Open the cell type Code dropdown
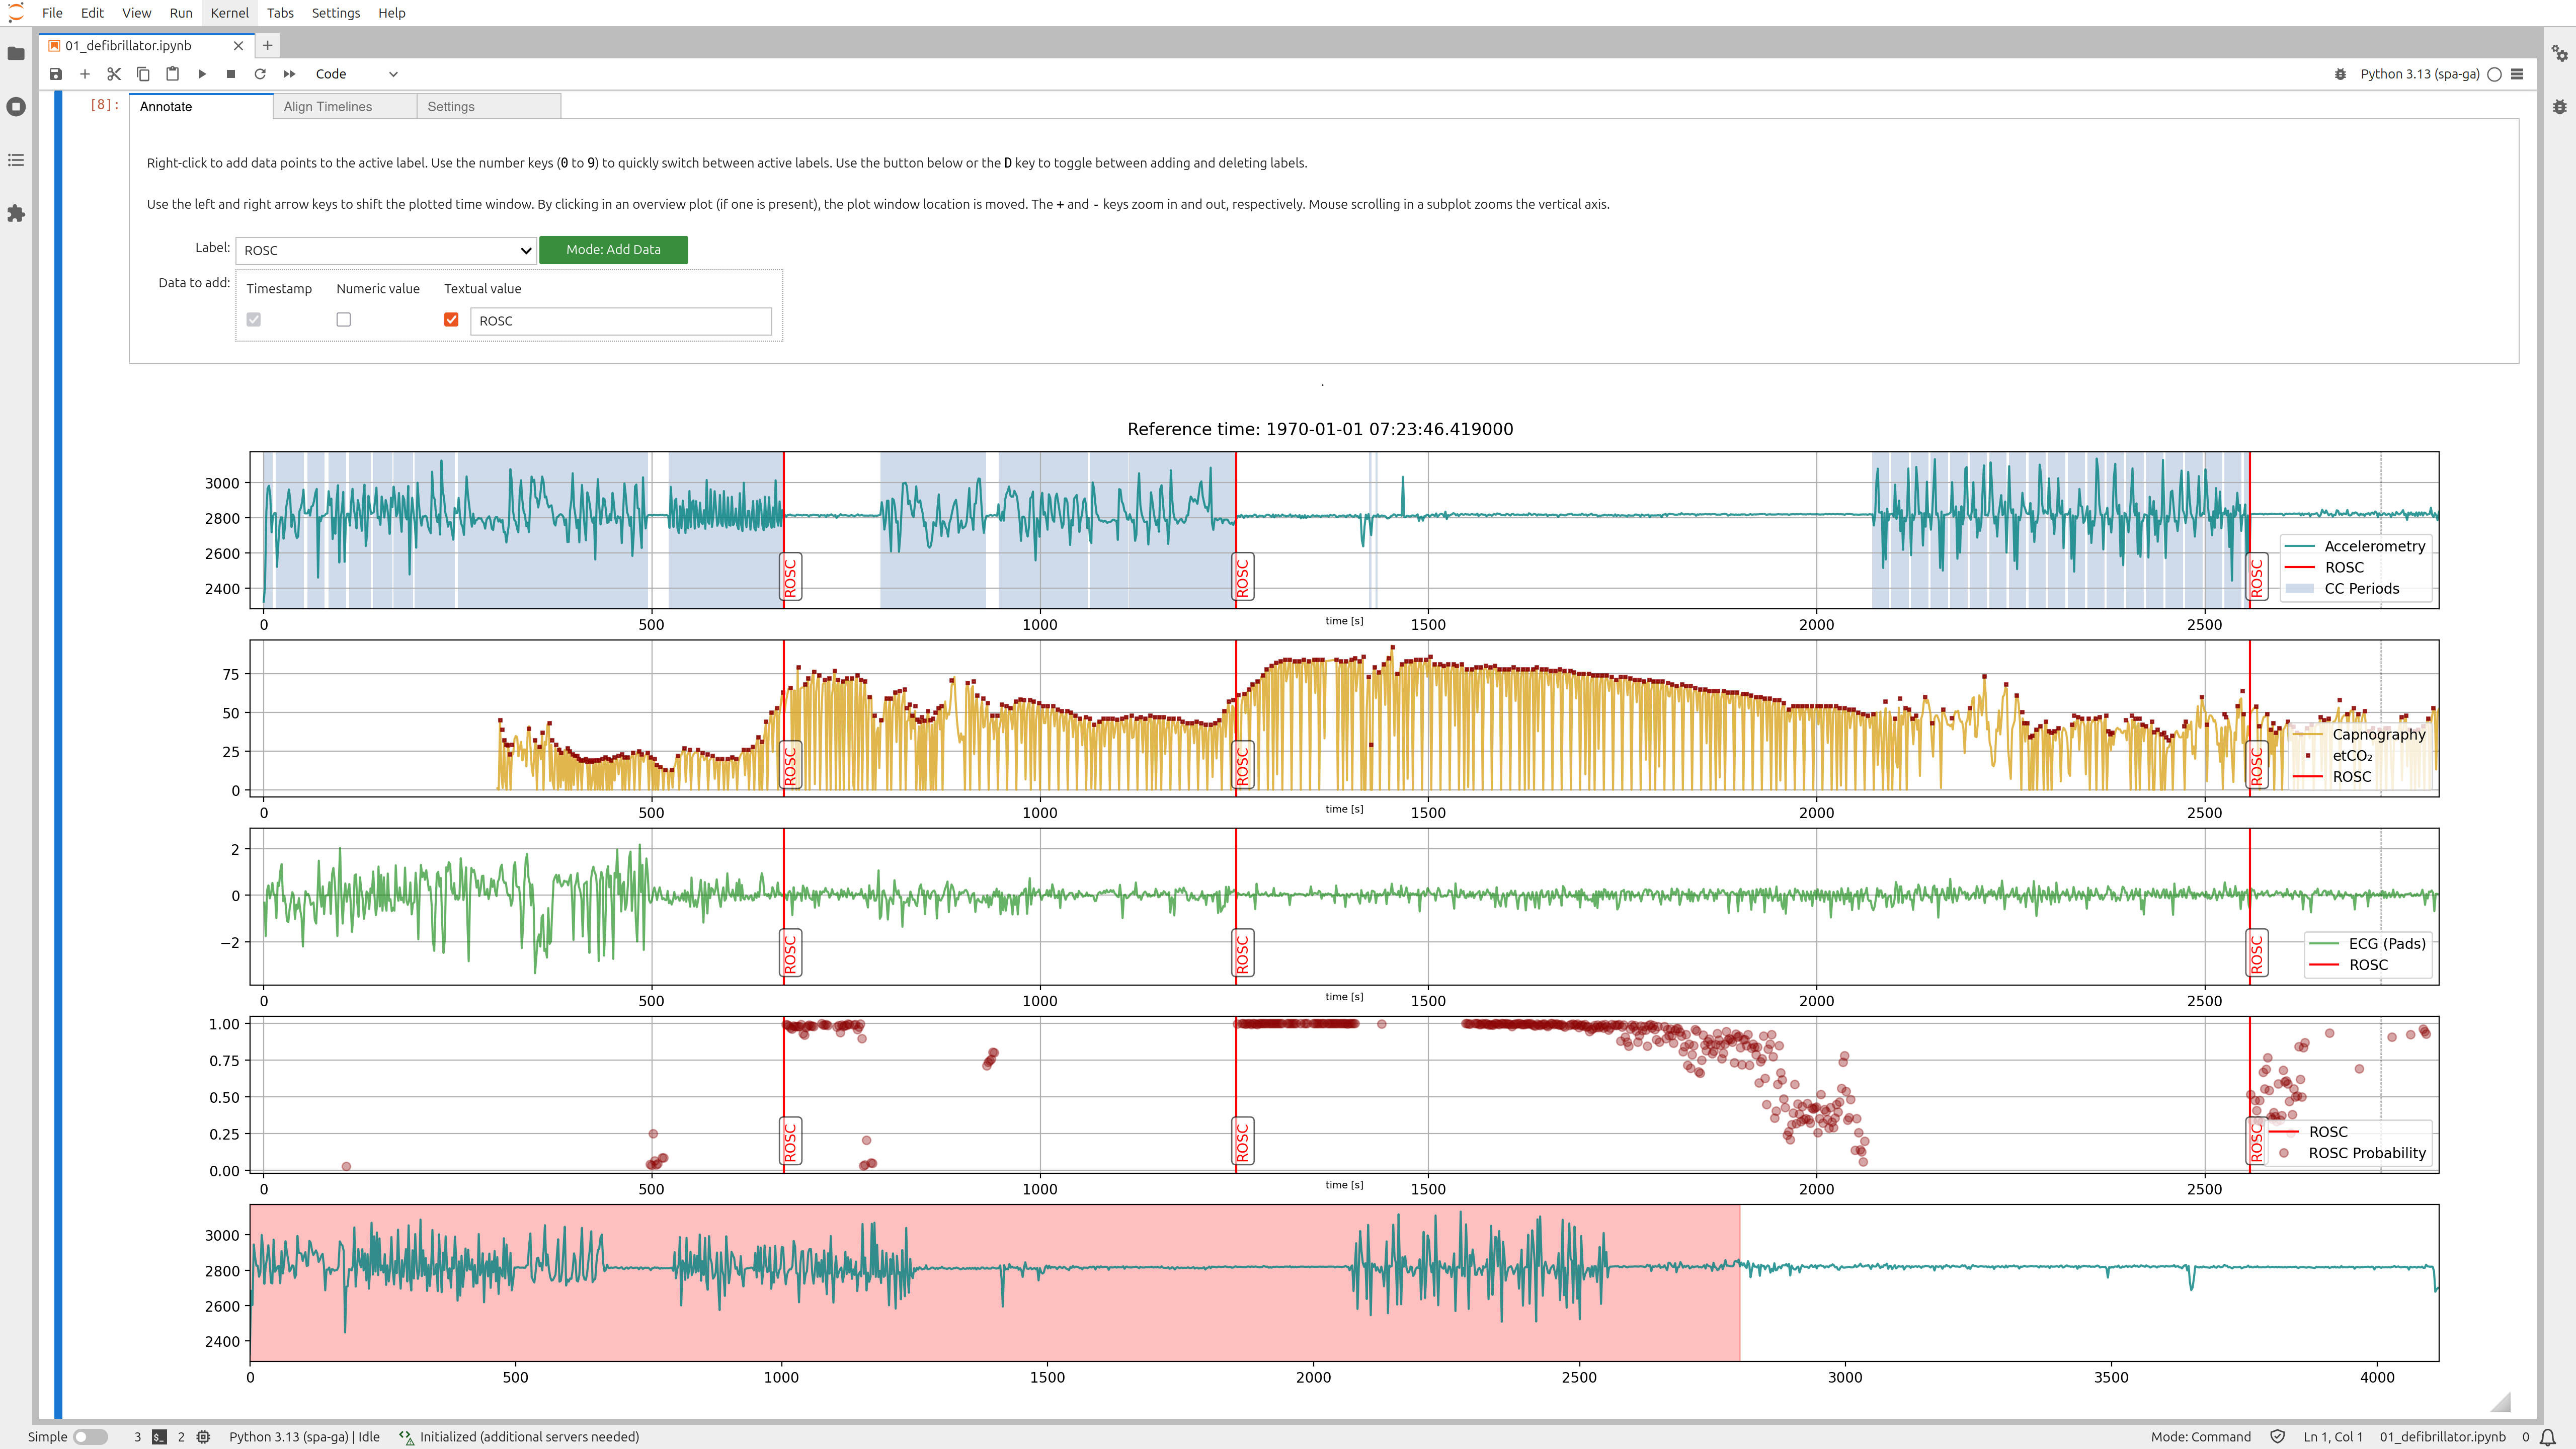Screen dimensions: 2576x1449 click(x=356, y=74)
